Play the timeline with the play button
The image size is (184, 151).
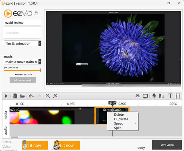pos(6,96)
